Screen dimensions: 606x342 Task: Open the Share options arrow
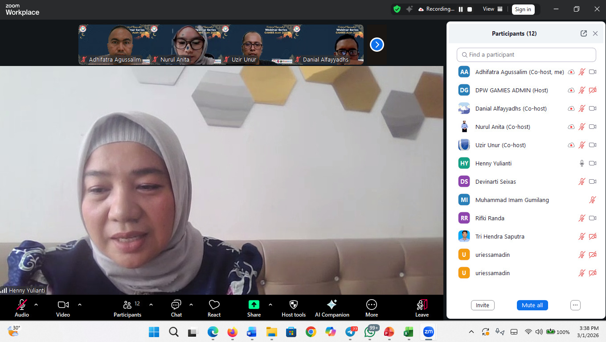coord(270,305)
